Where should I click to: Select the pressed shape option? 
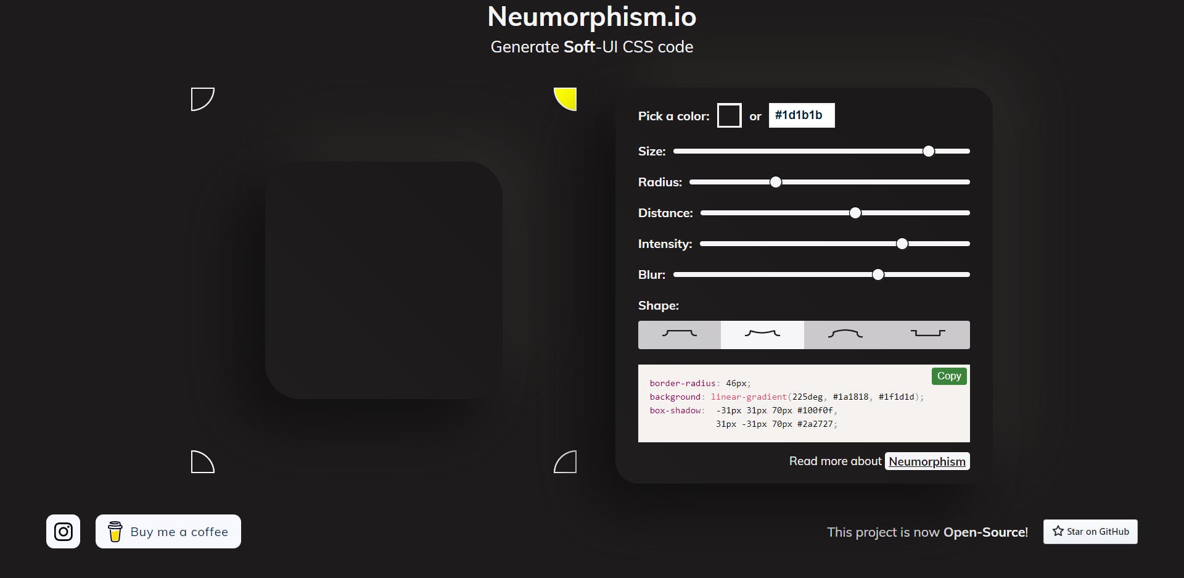928,335
